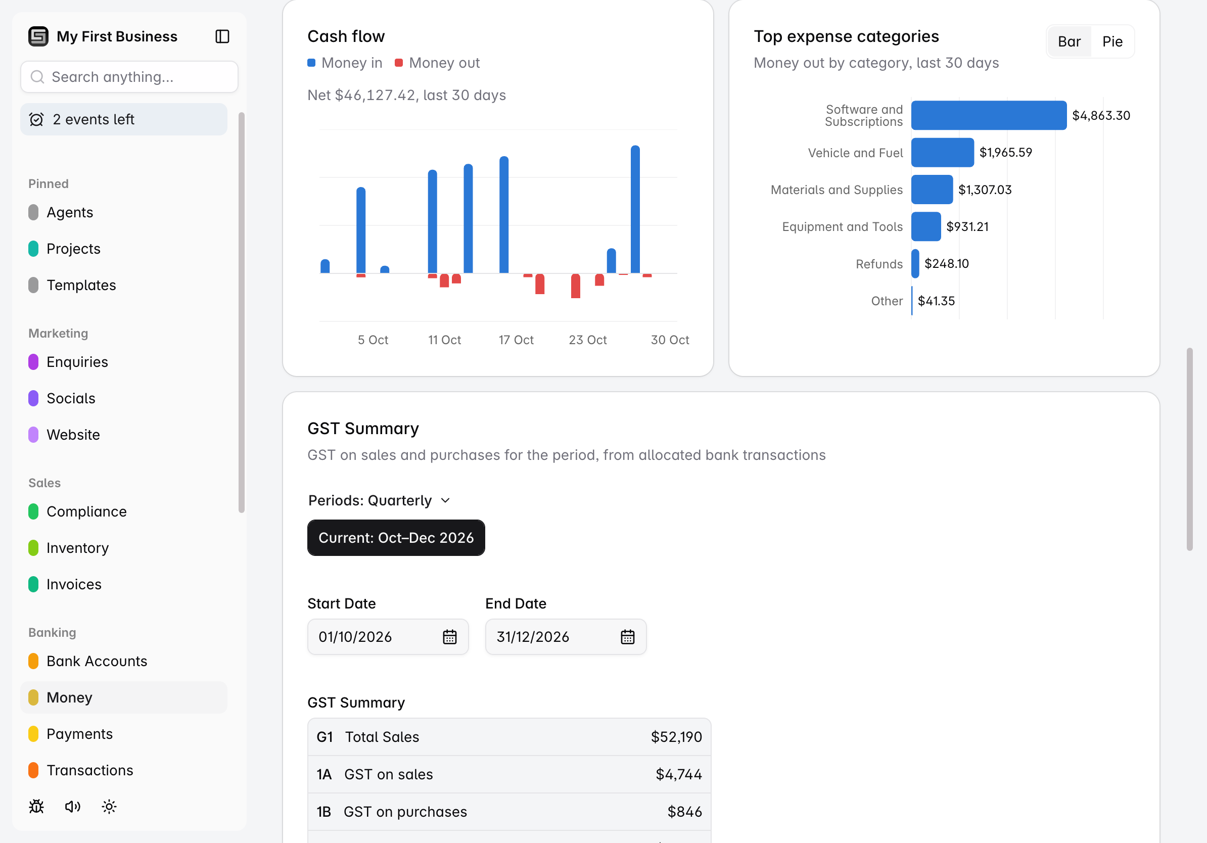Switch theme with the sun icon
Image resolution: width=1207 pixels, height=843 pixels.
109,806
